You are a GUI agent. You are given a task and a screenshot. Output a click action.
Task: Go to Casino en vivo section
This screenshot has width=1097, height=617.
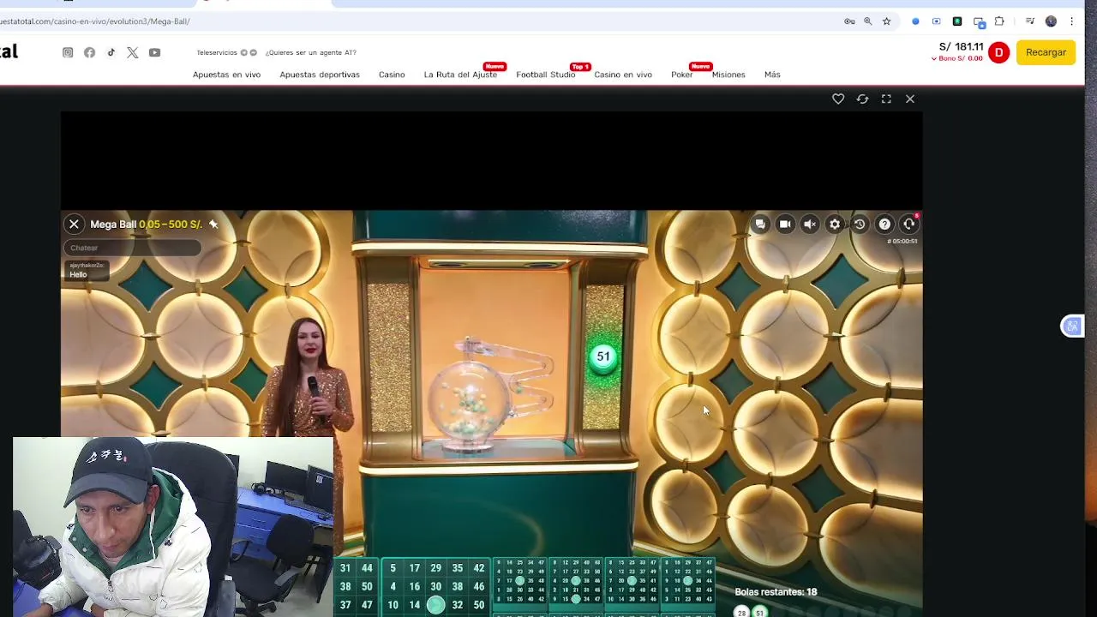point(623,75)
